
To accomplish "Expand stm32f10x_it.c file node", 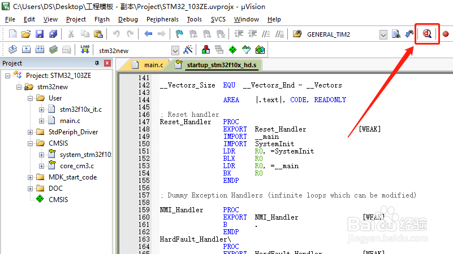I will click(41, 110).
